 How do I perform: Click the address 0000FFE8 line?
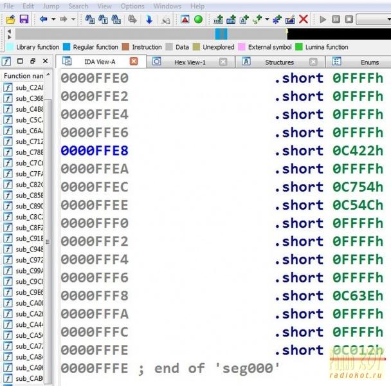point(95,151)
